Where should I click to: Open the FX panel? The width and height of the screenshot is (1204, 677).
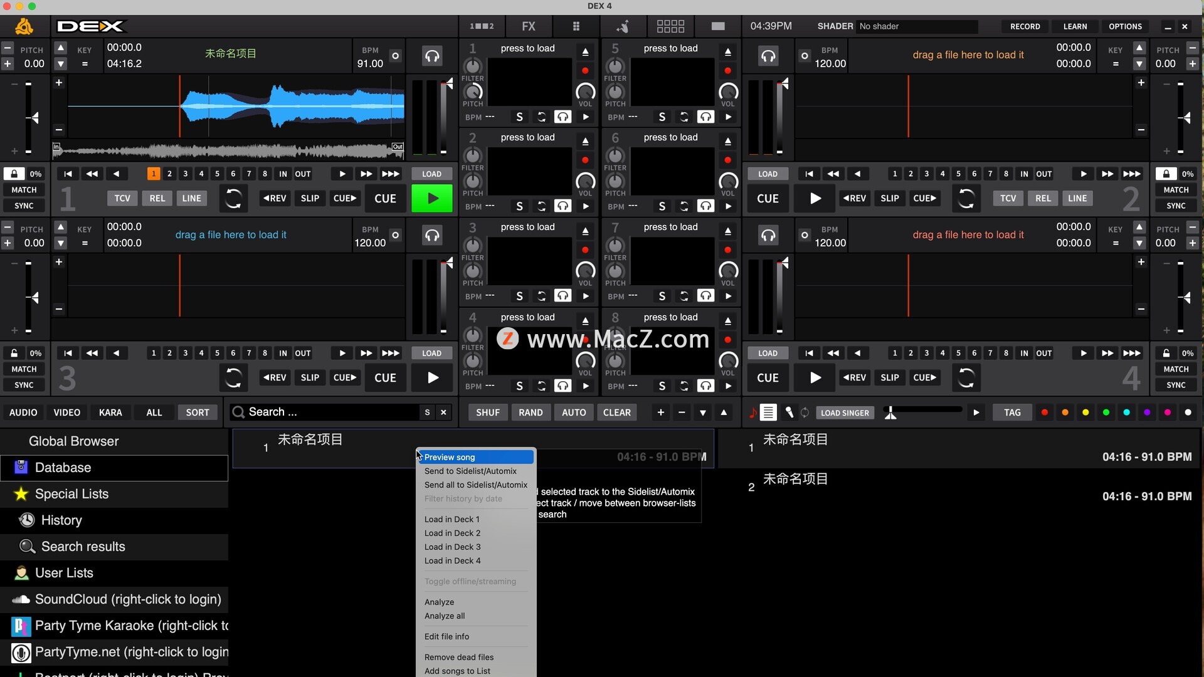coord(529,26)
